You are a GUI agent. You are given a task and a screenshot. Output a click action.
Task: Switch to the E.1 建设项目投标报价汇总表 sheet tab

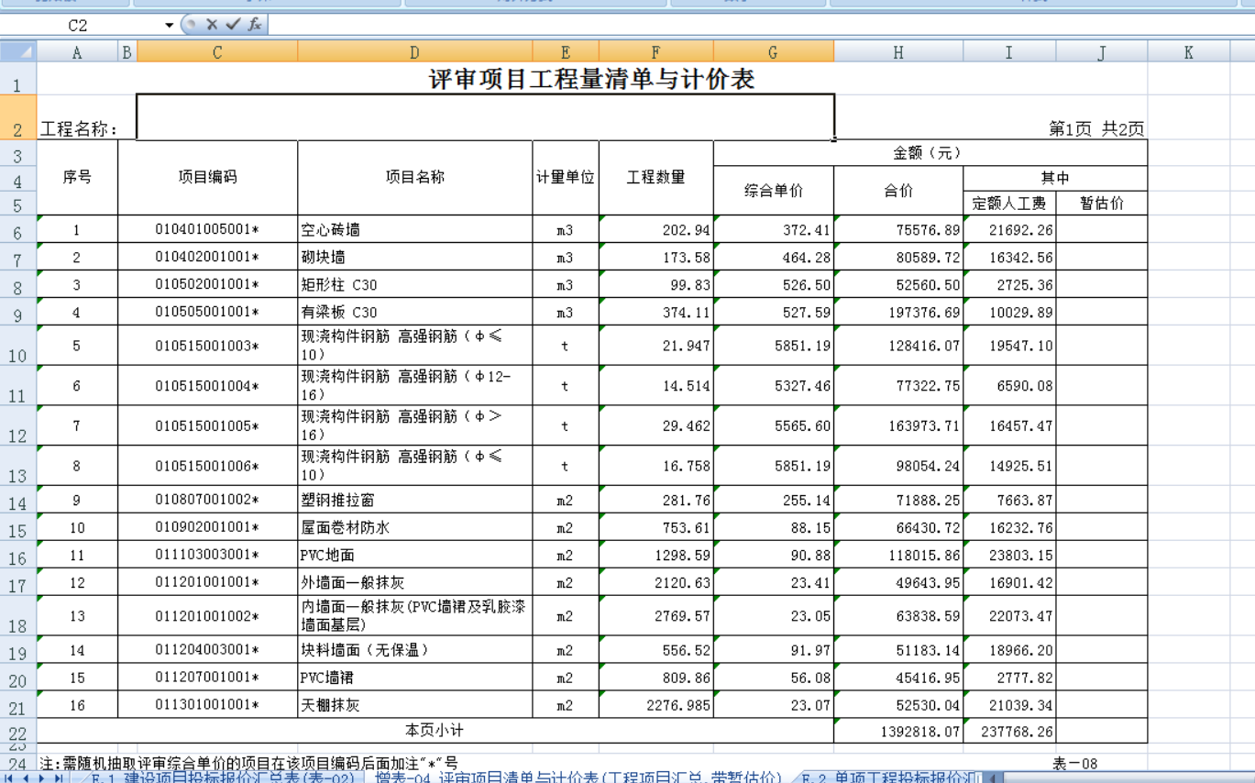[220, 777]
